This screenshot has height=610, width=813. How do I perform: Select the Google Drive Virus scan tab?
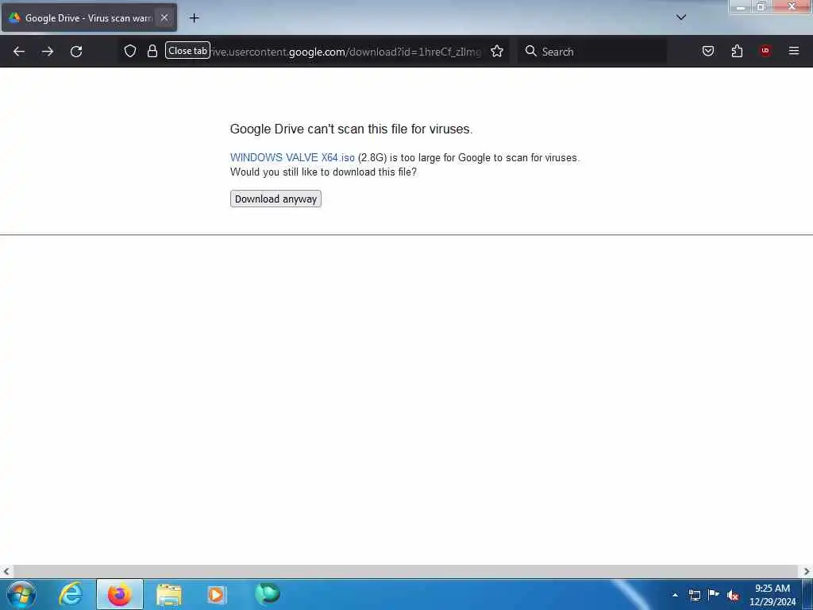[x=89, y=17]
